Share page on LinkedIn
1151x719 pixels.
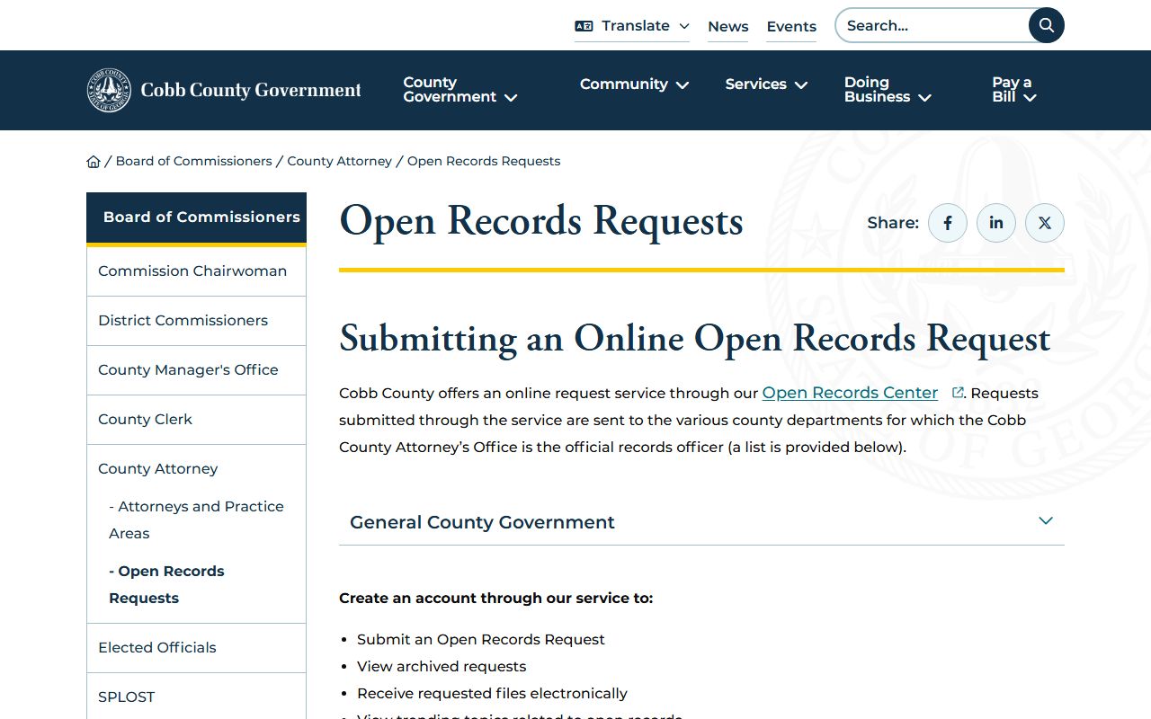[x=996, y=223]
